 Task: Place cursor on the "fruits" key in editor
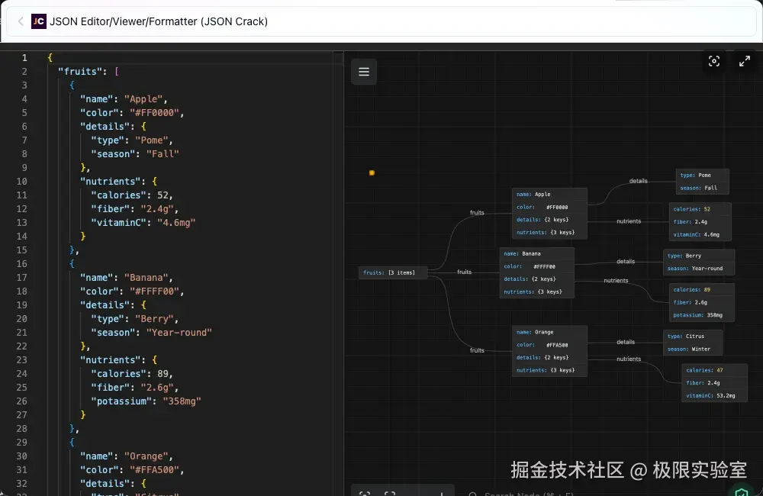tap(80, 72)
